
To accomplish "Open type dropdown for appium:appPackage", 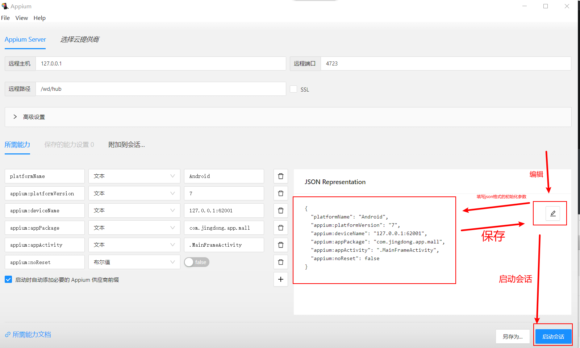I will pyautogui.click(x=134, y=228).
